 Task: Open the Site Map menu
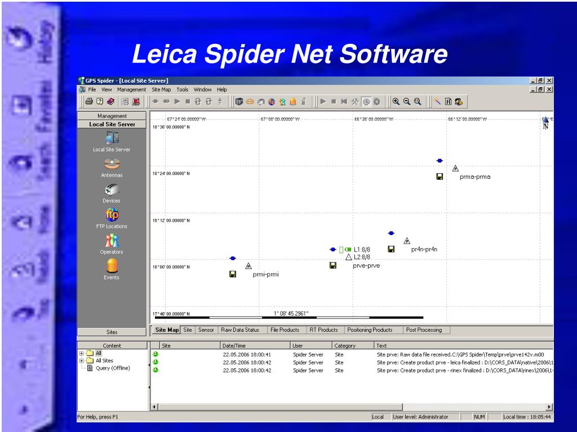[x=161, y=89]
